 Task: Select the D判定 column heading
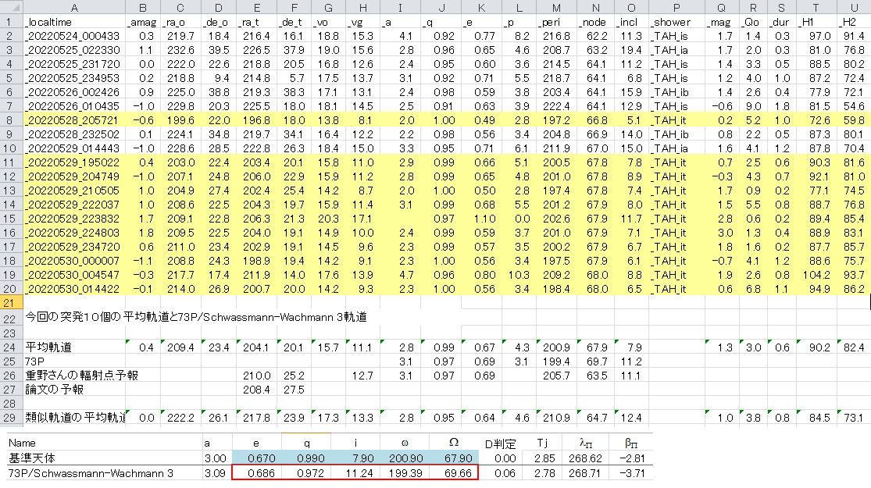pos(502,442)
